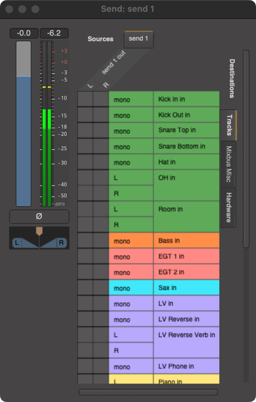The height and width of the screenshot is (402, 256).
Task: Click the phase invert Ø button
Action: point(39,217)
